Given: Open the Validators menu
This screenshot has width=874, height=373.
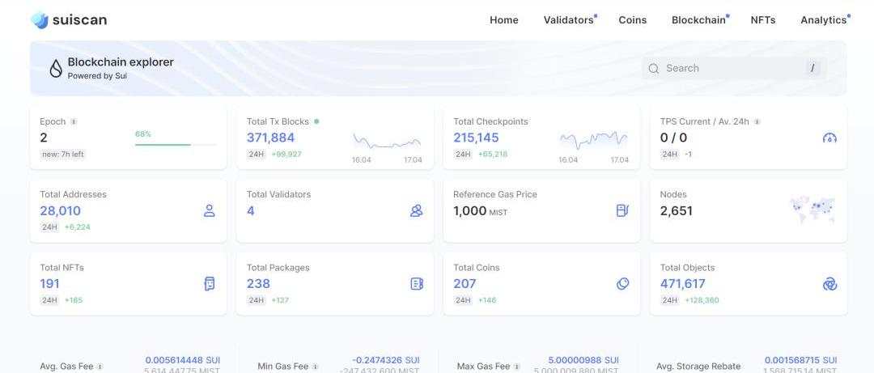Looking at the screenshot, I should [568, 20].
